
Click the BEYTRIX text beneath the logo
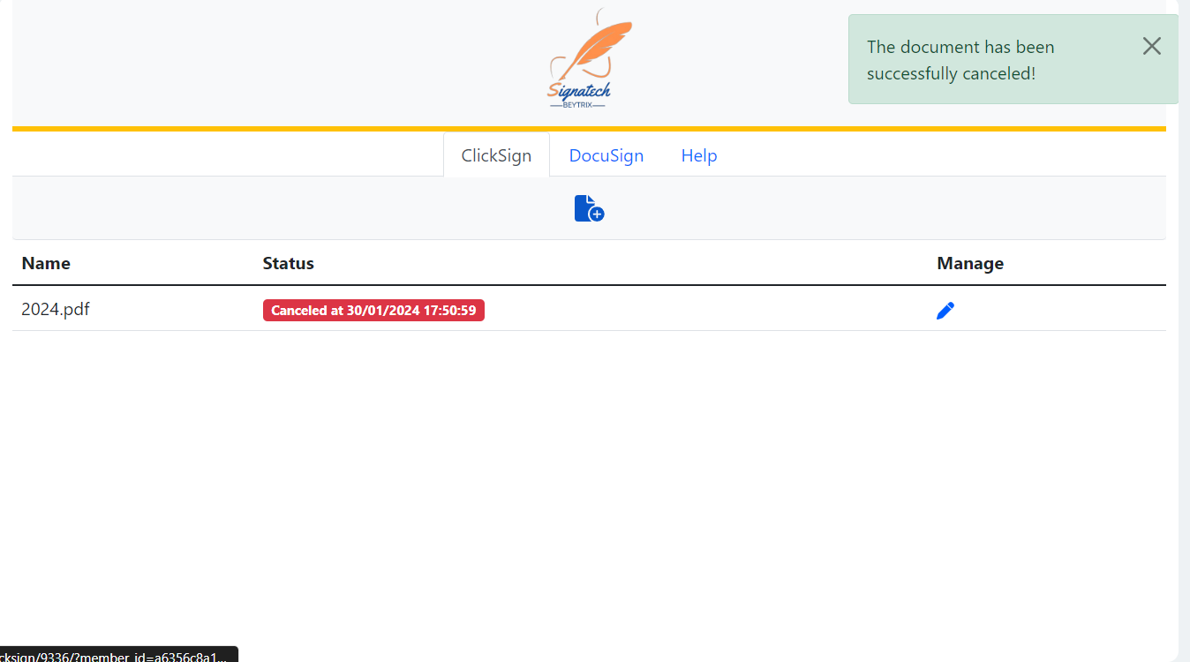point(577,105)
